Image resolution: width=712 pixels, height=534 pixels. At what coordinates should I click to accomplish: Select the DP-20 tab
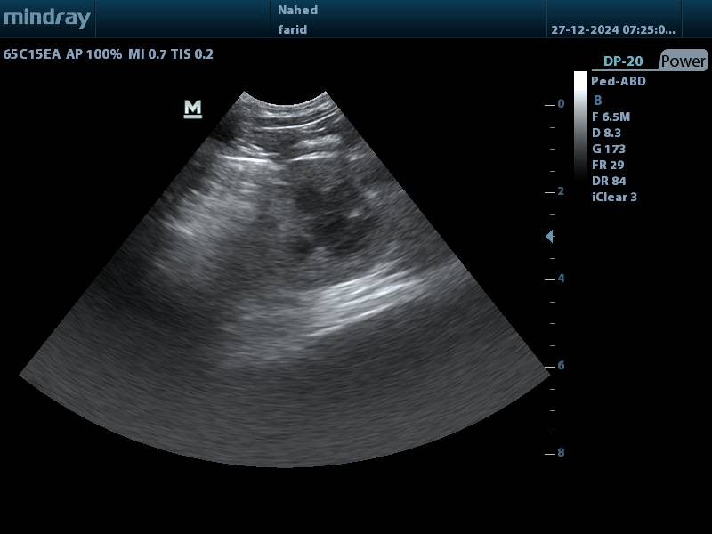click(623, 61)
